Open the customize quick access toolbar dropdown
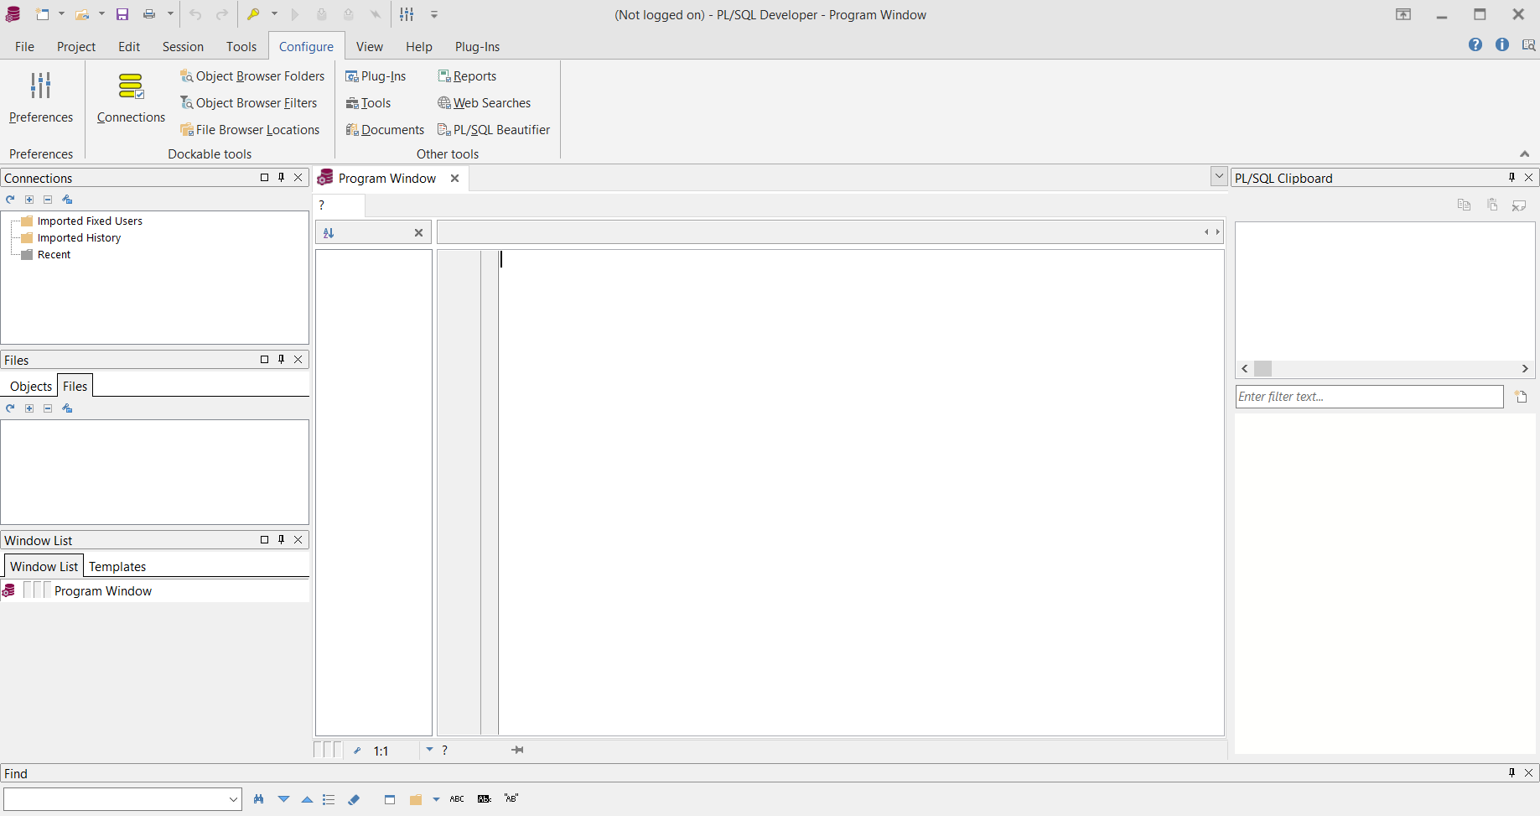The width and height of the screenshot is (1540, 816). [434, 14]
